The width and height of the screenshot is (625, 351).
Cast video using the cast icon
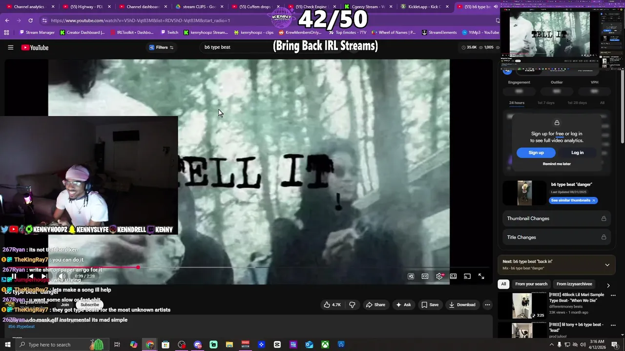click(x=467, y=276)
